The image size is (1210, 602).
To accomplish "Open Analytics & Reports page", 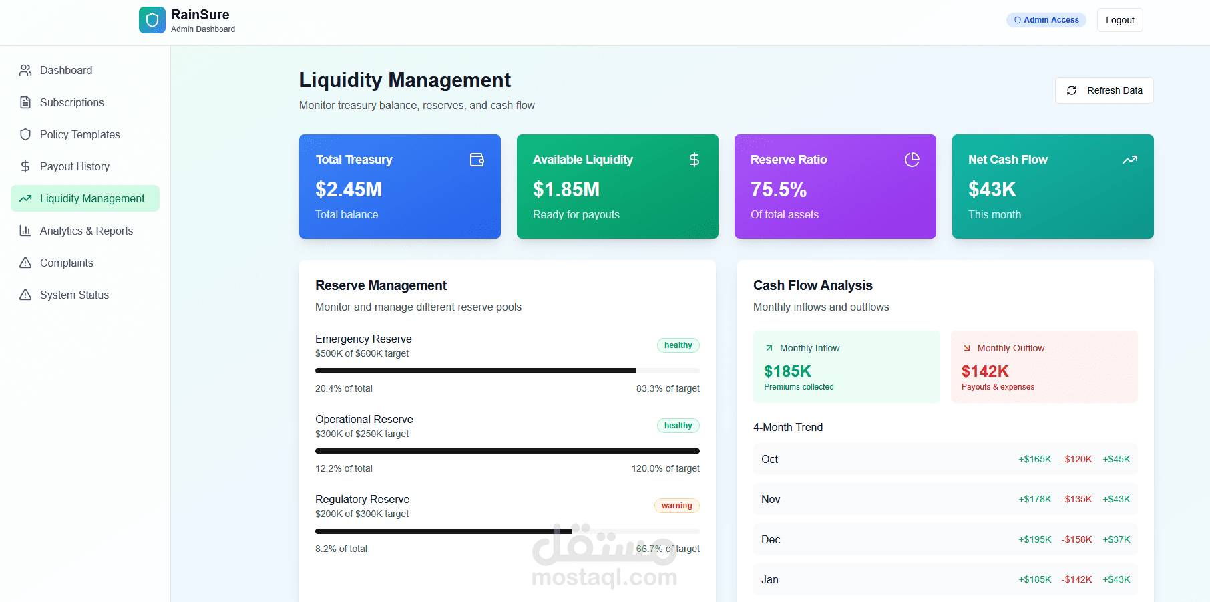I will pyautogui.click(x=85, y=231).
